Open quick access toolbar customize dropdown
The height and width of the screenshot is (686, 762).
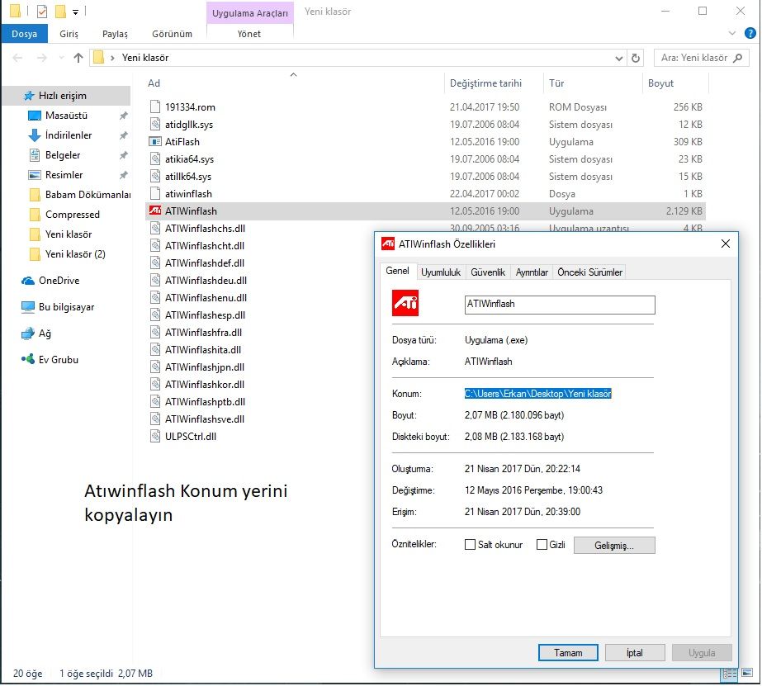pyautogui.click(x=75, y=12)
